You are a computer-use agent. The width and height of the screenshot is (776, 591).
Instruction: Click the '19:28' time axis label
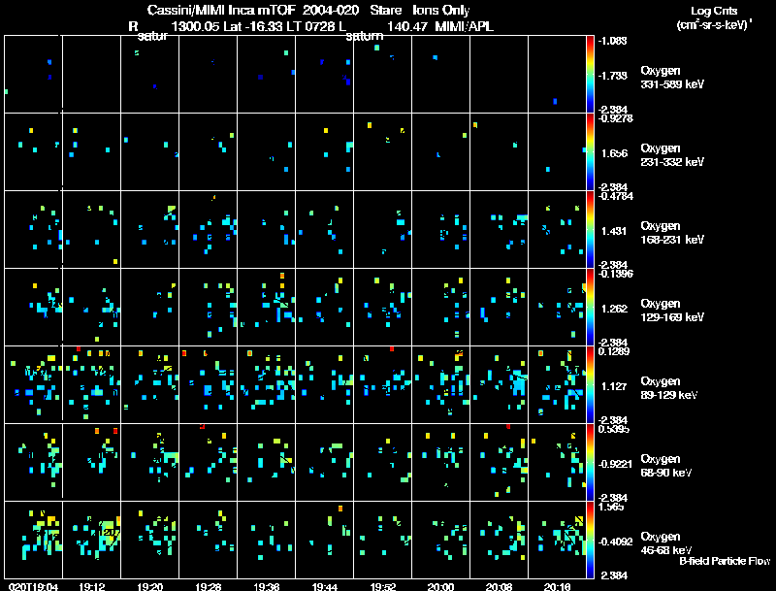tap(209, 587)
